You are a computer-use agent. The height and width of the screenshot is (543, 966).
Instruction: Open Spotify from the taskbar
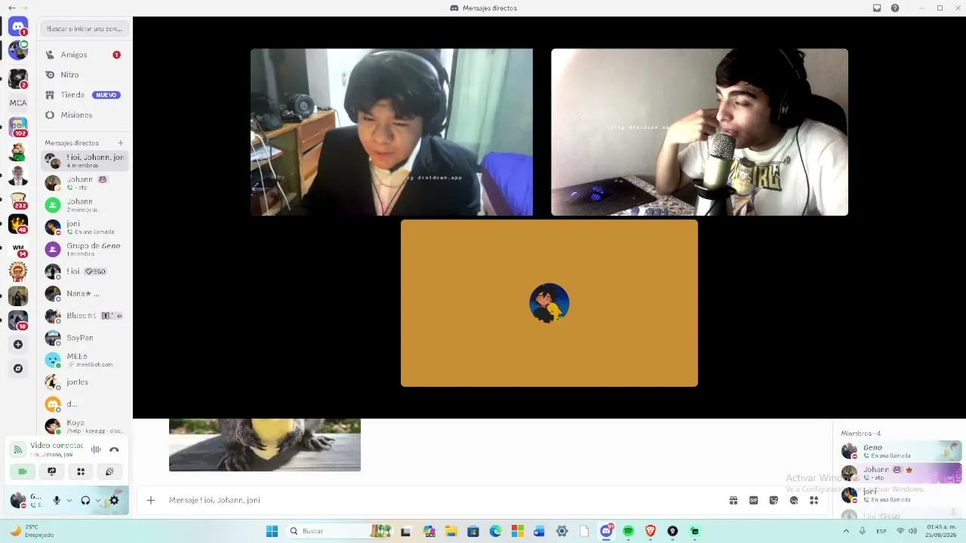tap(628, 531)
